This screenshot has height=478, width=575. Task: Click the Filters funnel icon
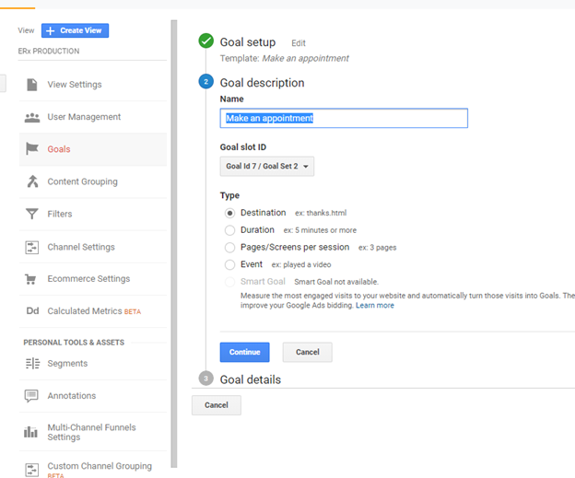click(x=32, y=214)
